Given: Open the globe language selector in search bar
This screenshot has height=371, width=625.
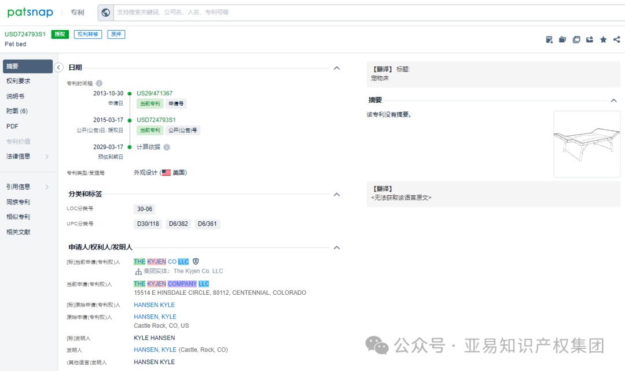Looking at the screenshot, I should coord(106,12).
